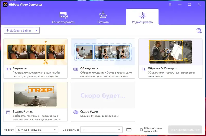This screenshot has width=206, height=136.
Task: Click the Вырезать split icon
Action: tap(8, 69)
